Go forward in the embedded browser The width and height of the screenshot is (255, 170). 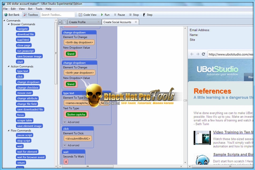pyautogui.click(x=198, y=54)
